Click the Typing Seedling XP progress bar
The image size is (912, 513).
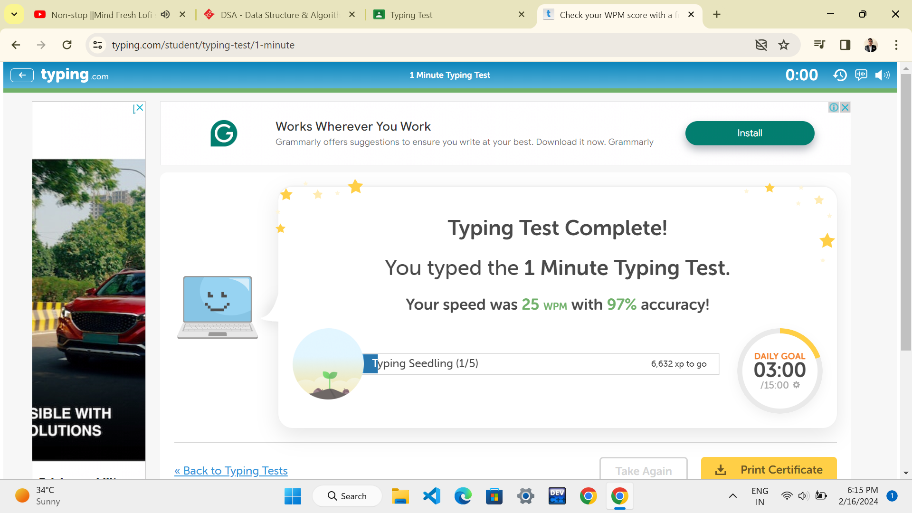[541, 364]
